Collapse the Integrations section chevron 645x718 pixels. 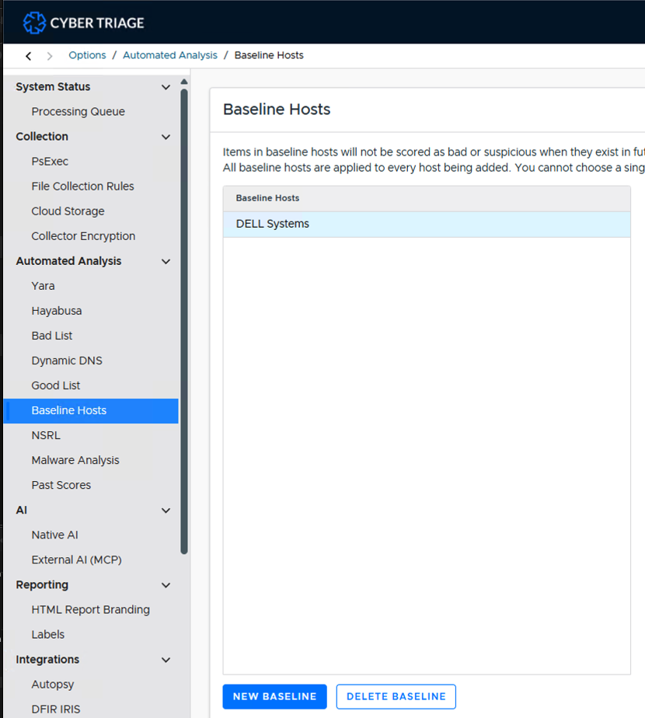(x=166, y=660)
